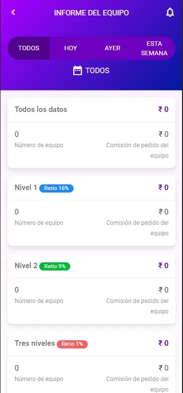Open notifications via the bell icon

pyautogui.click(x=170, y=12)
